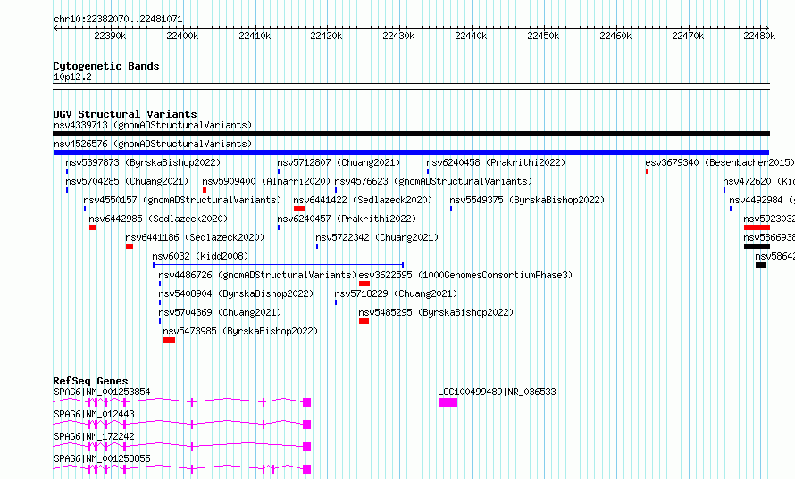Open nsv5485295 (ByrskaBishop2022) label
This screenshot has height=479, width=795.
click(x=436, y=312)
